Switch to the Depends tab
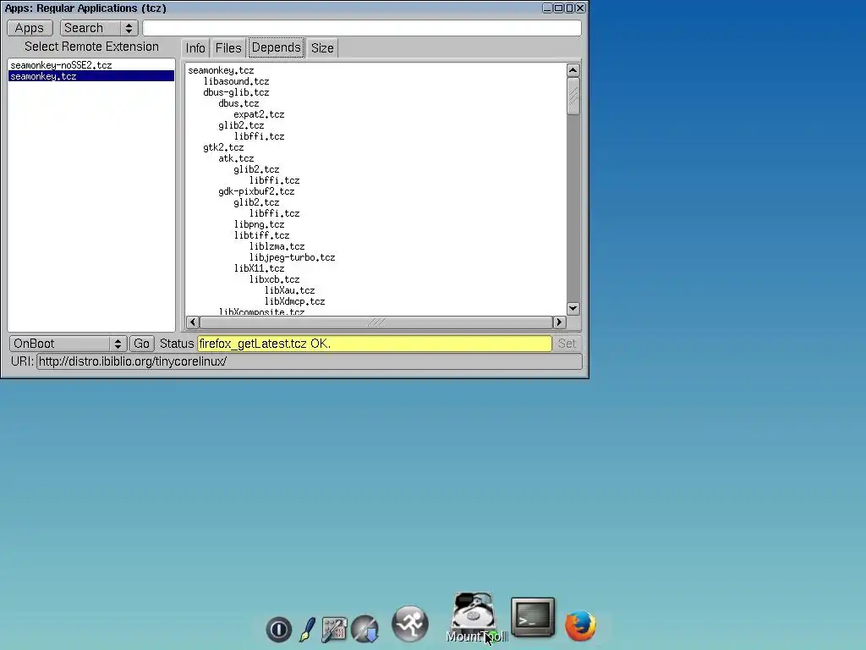This screenshot has width=866, height=650. point(277,47)
